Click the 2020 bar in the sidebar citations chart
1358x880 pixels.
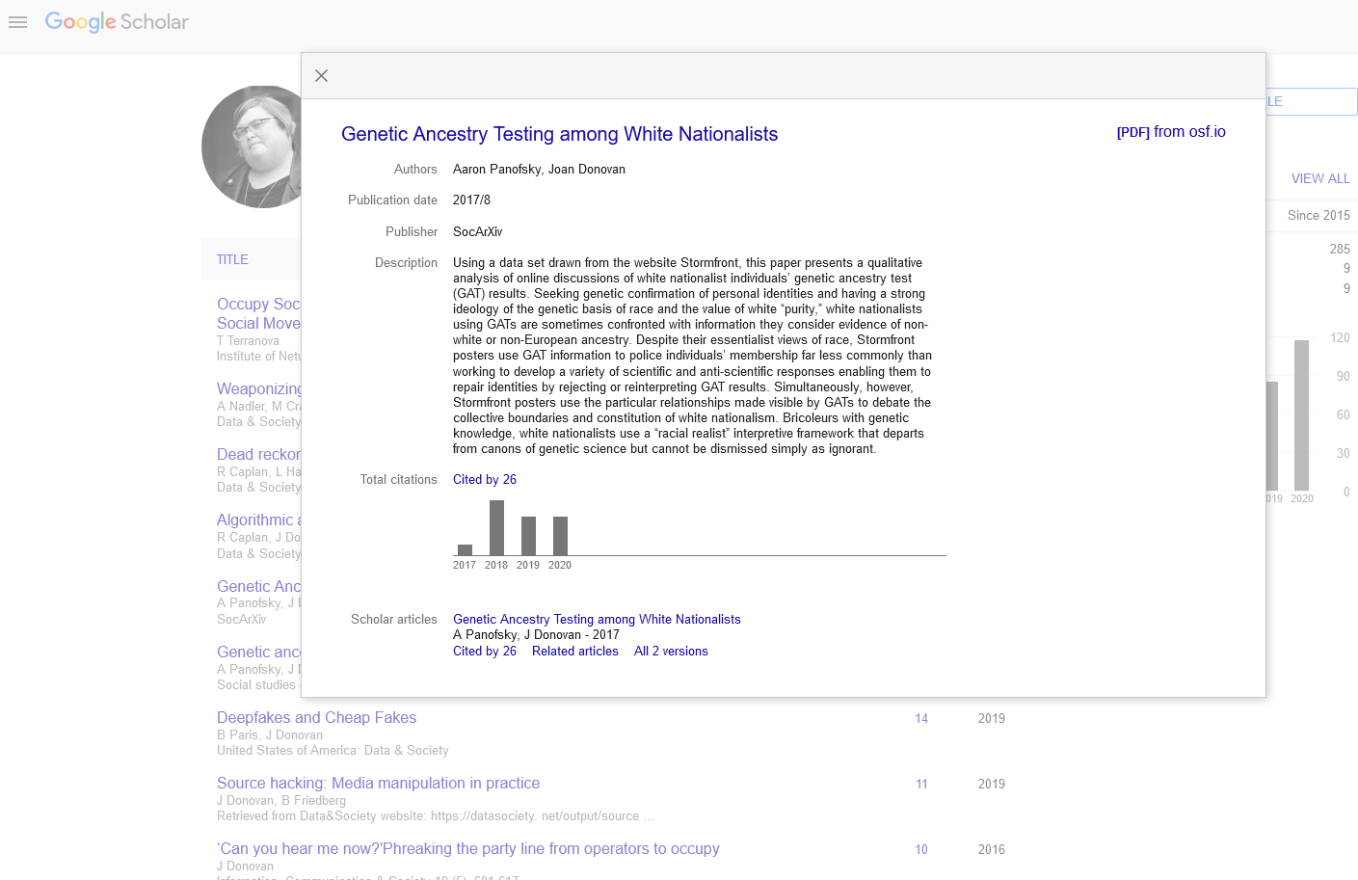click(x=1302, y=415)
